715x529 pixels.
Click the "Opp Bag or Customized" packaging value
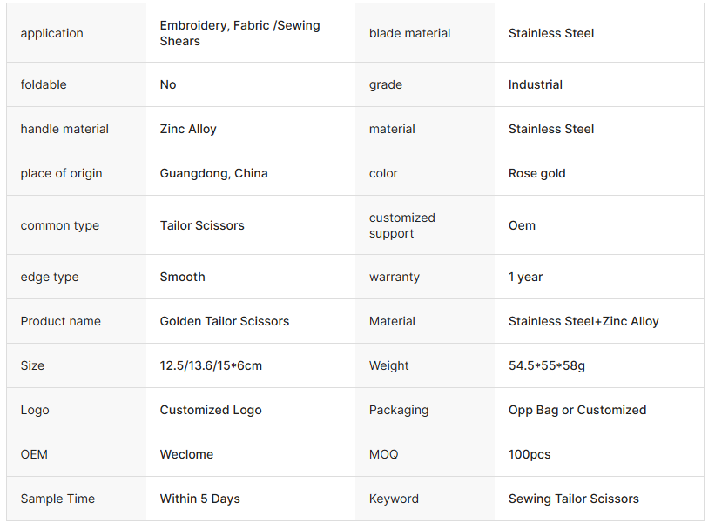(577, 410)
